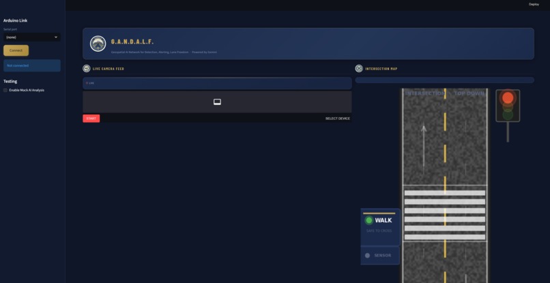Click the LIVE CAMERA FEED heading

[x=108, y=69]
